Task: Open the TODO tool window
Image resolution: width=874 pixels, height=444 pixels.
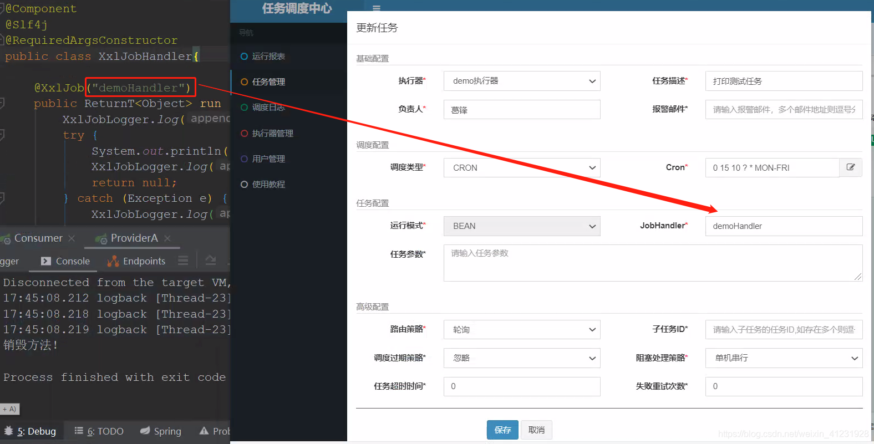Action: pos(99,431)
